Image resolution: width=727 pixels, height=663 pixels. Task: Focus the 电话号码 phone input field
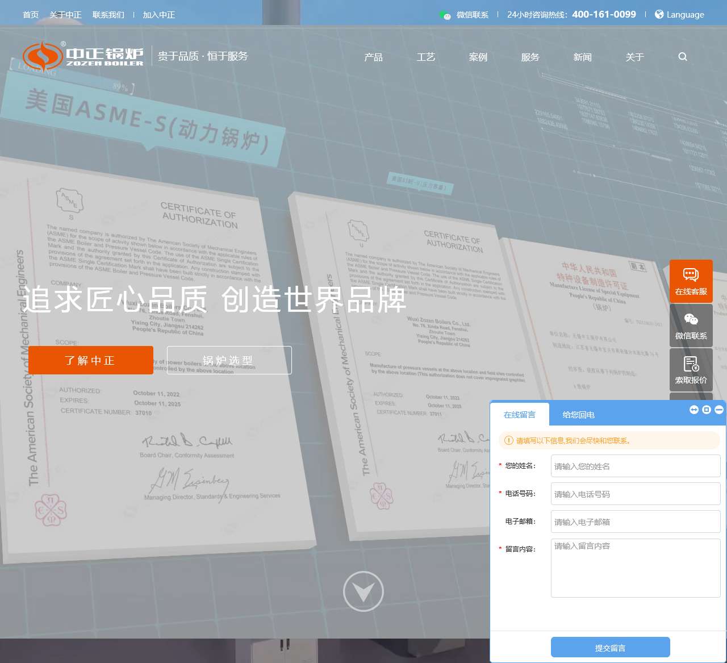pyautogui.click(x=635, y=494)
